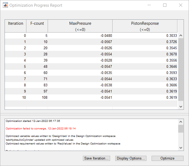189x166 pixels.
Task: Click the Iteration column header
Action: [16, 26]
